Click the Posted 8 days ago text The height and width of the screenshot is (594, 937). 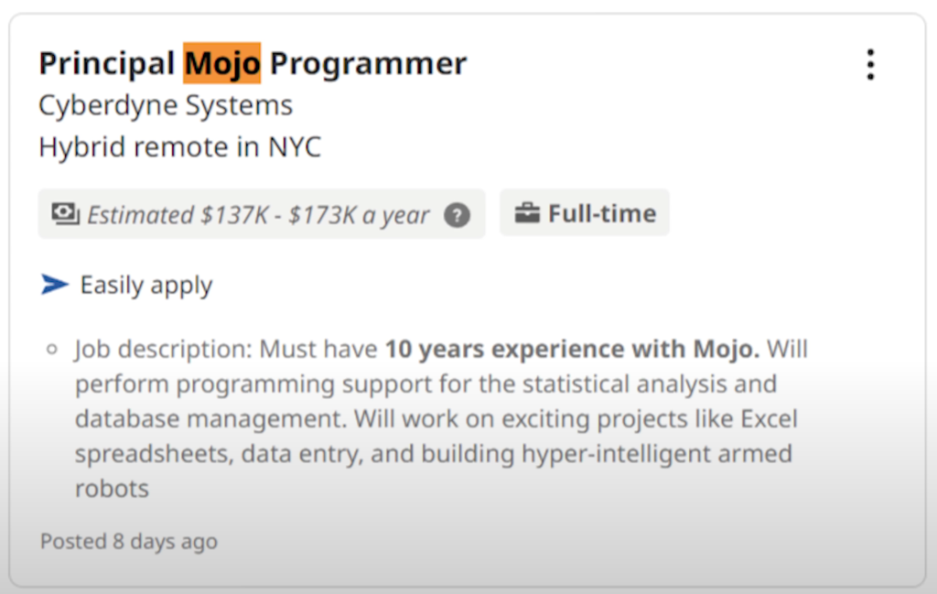129,542
